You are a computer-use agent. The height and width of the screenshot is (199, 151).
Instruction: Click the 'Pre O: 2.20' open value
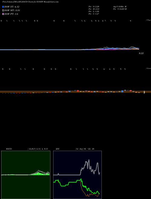94,6
